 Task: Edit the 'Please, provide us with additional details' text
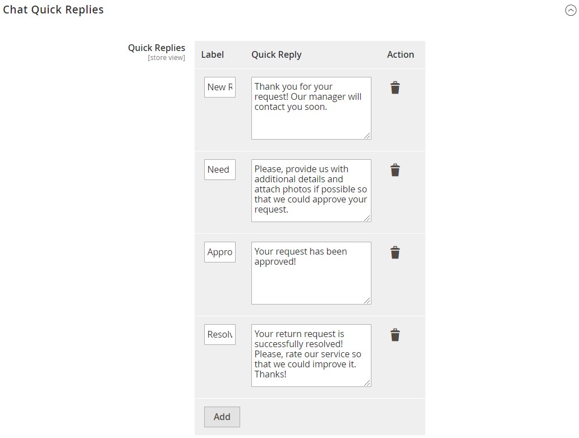pos(311,190)
